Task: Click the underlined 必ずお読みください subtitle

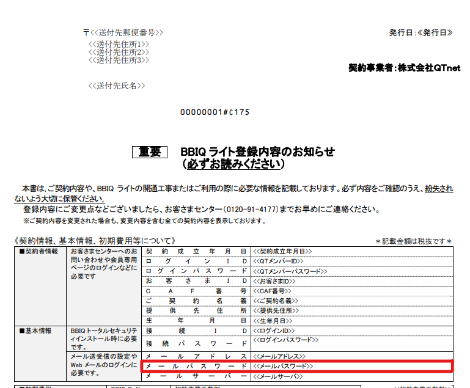Action: click(x=234, y=164)
